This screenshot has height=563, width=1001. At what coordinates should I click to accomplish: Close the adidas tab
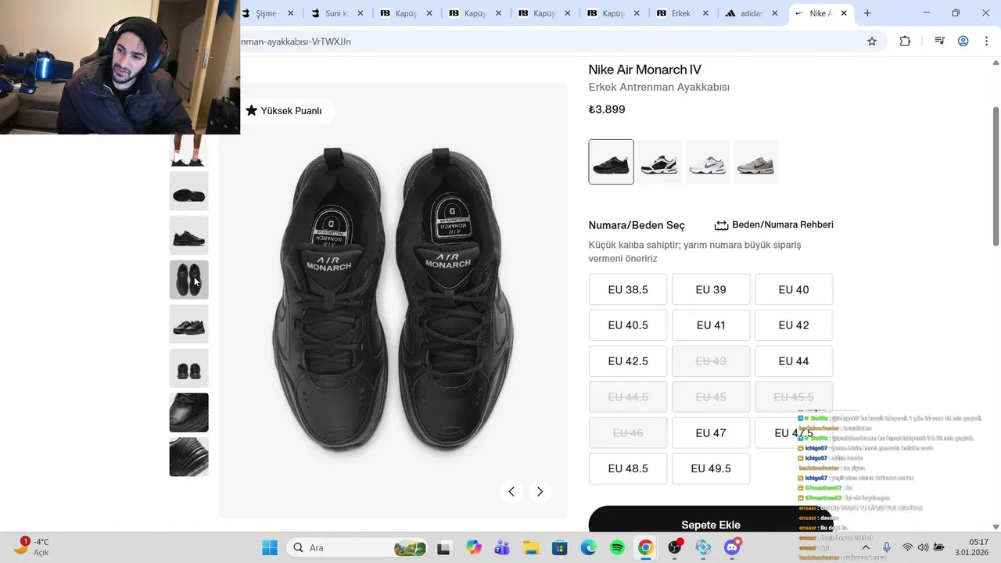coord(775,13)
